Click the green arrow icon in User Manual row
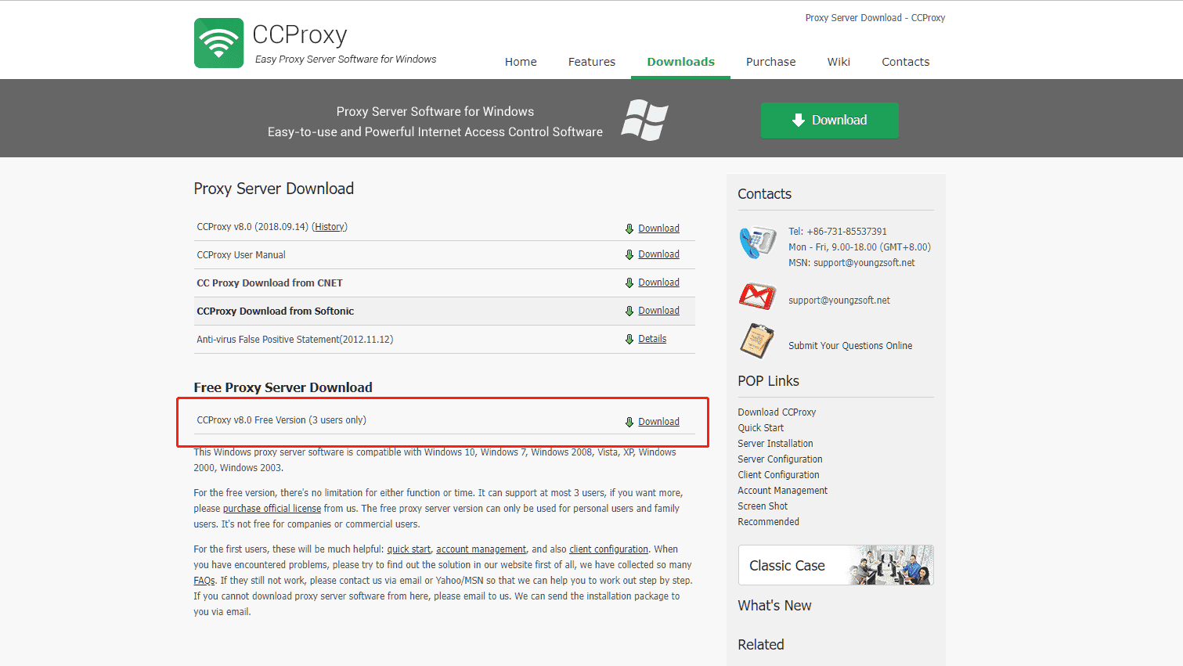Viewport: 1183px width, 666px height. tap(629, 254)
